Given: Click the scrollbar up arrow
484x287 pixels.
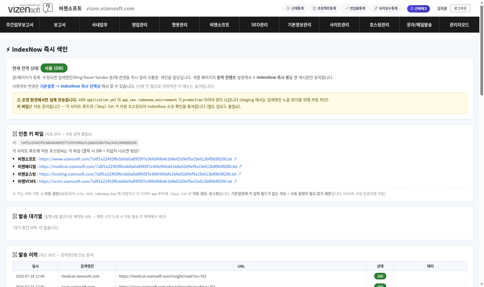Looking at the screenshot, I should pos(482,2).
